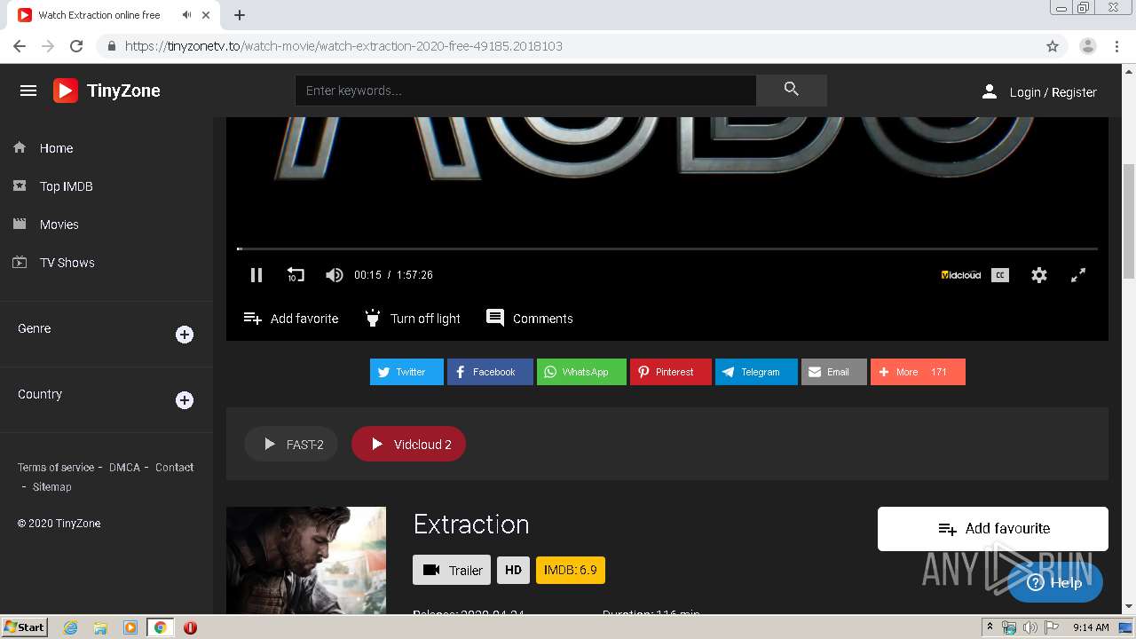The width and height of the screenshot is (1136, 639).
Task: Open File Explorer from taskbar
Action: click(100, 627)
